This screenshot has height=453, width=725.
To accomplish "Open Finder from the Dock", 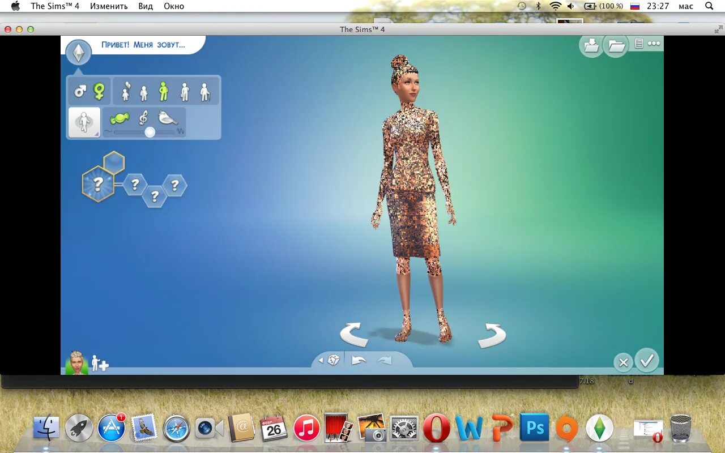I will coord(46,429).
